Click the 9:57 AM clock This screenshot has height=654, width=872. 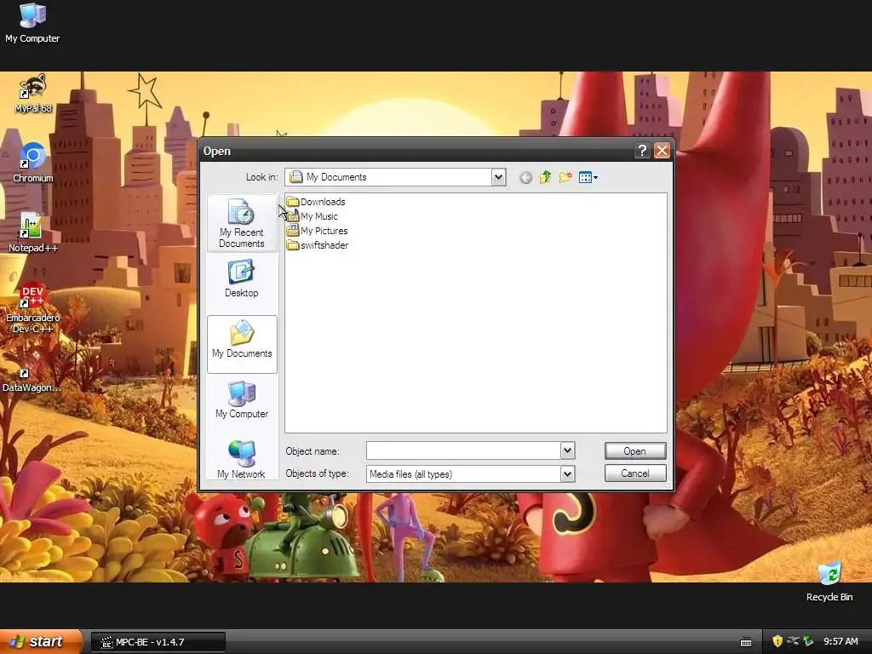pyautogui.click(x=840, y=641)
